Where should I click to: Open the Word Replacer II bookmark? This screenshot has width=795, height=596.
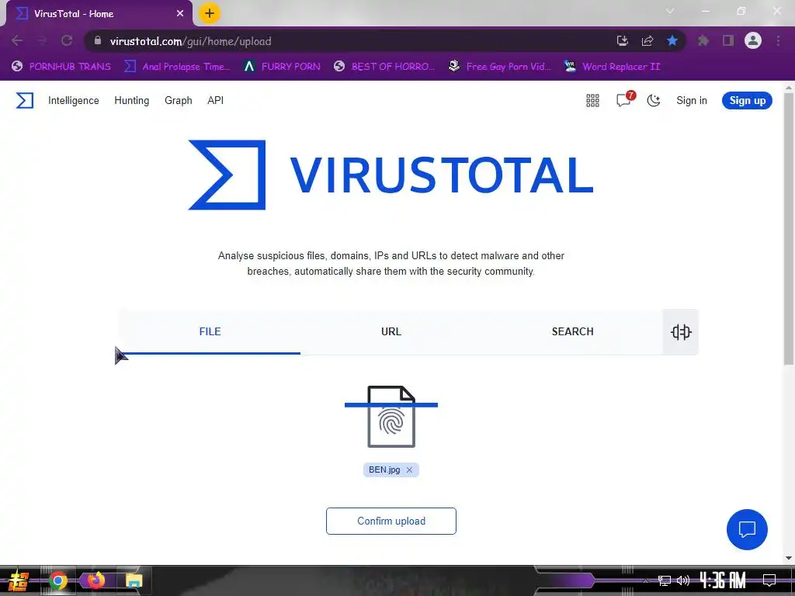[613, 67]
